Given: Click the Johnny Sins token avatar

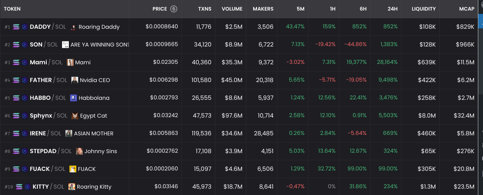Looking at the screenshot, I should click(x=79, y=151).
